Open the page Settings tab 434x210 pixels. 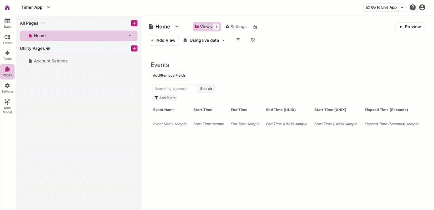(236, 27)
